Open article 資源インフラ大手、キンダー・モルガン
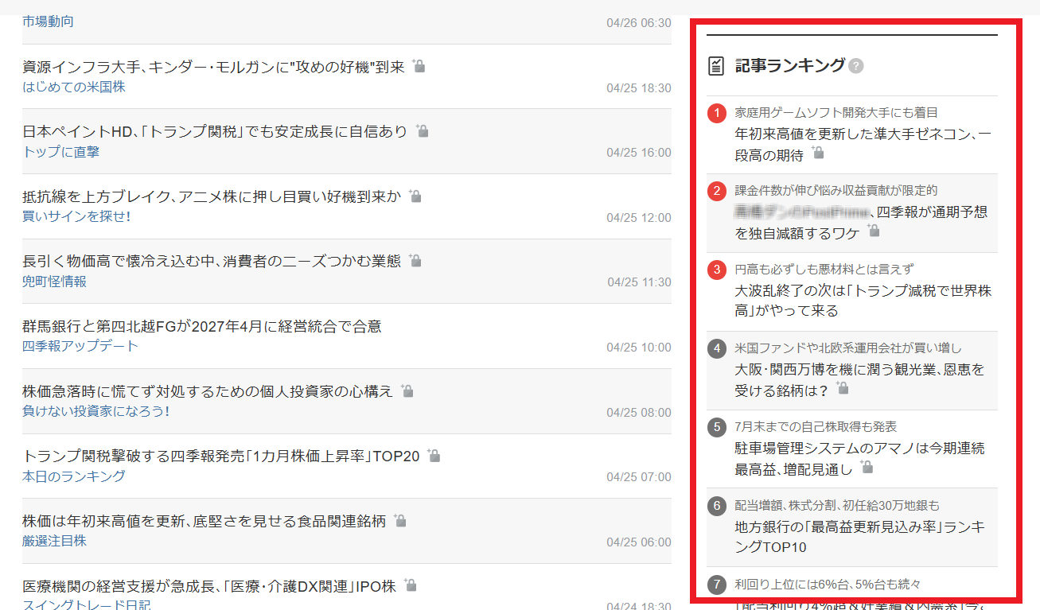 click(214, 67)
